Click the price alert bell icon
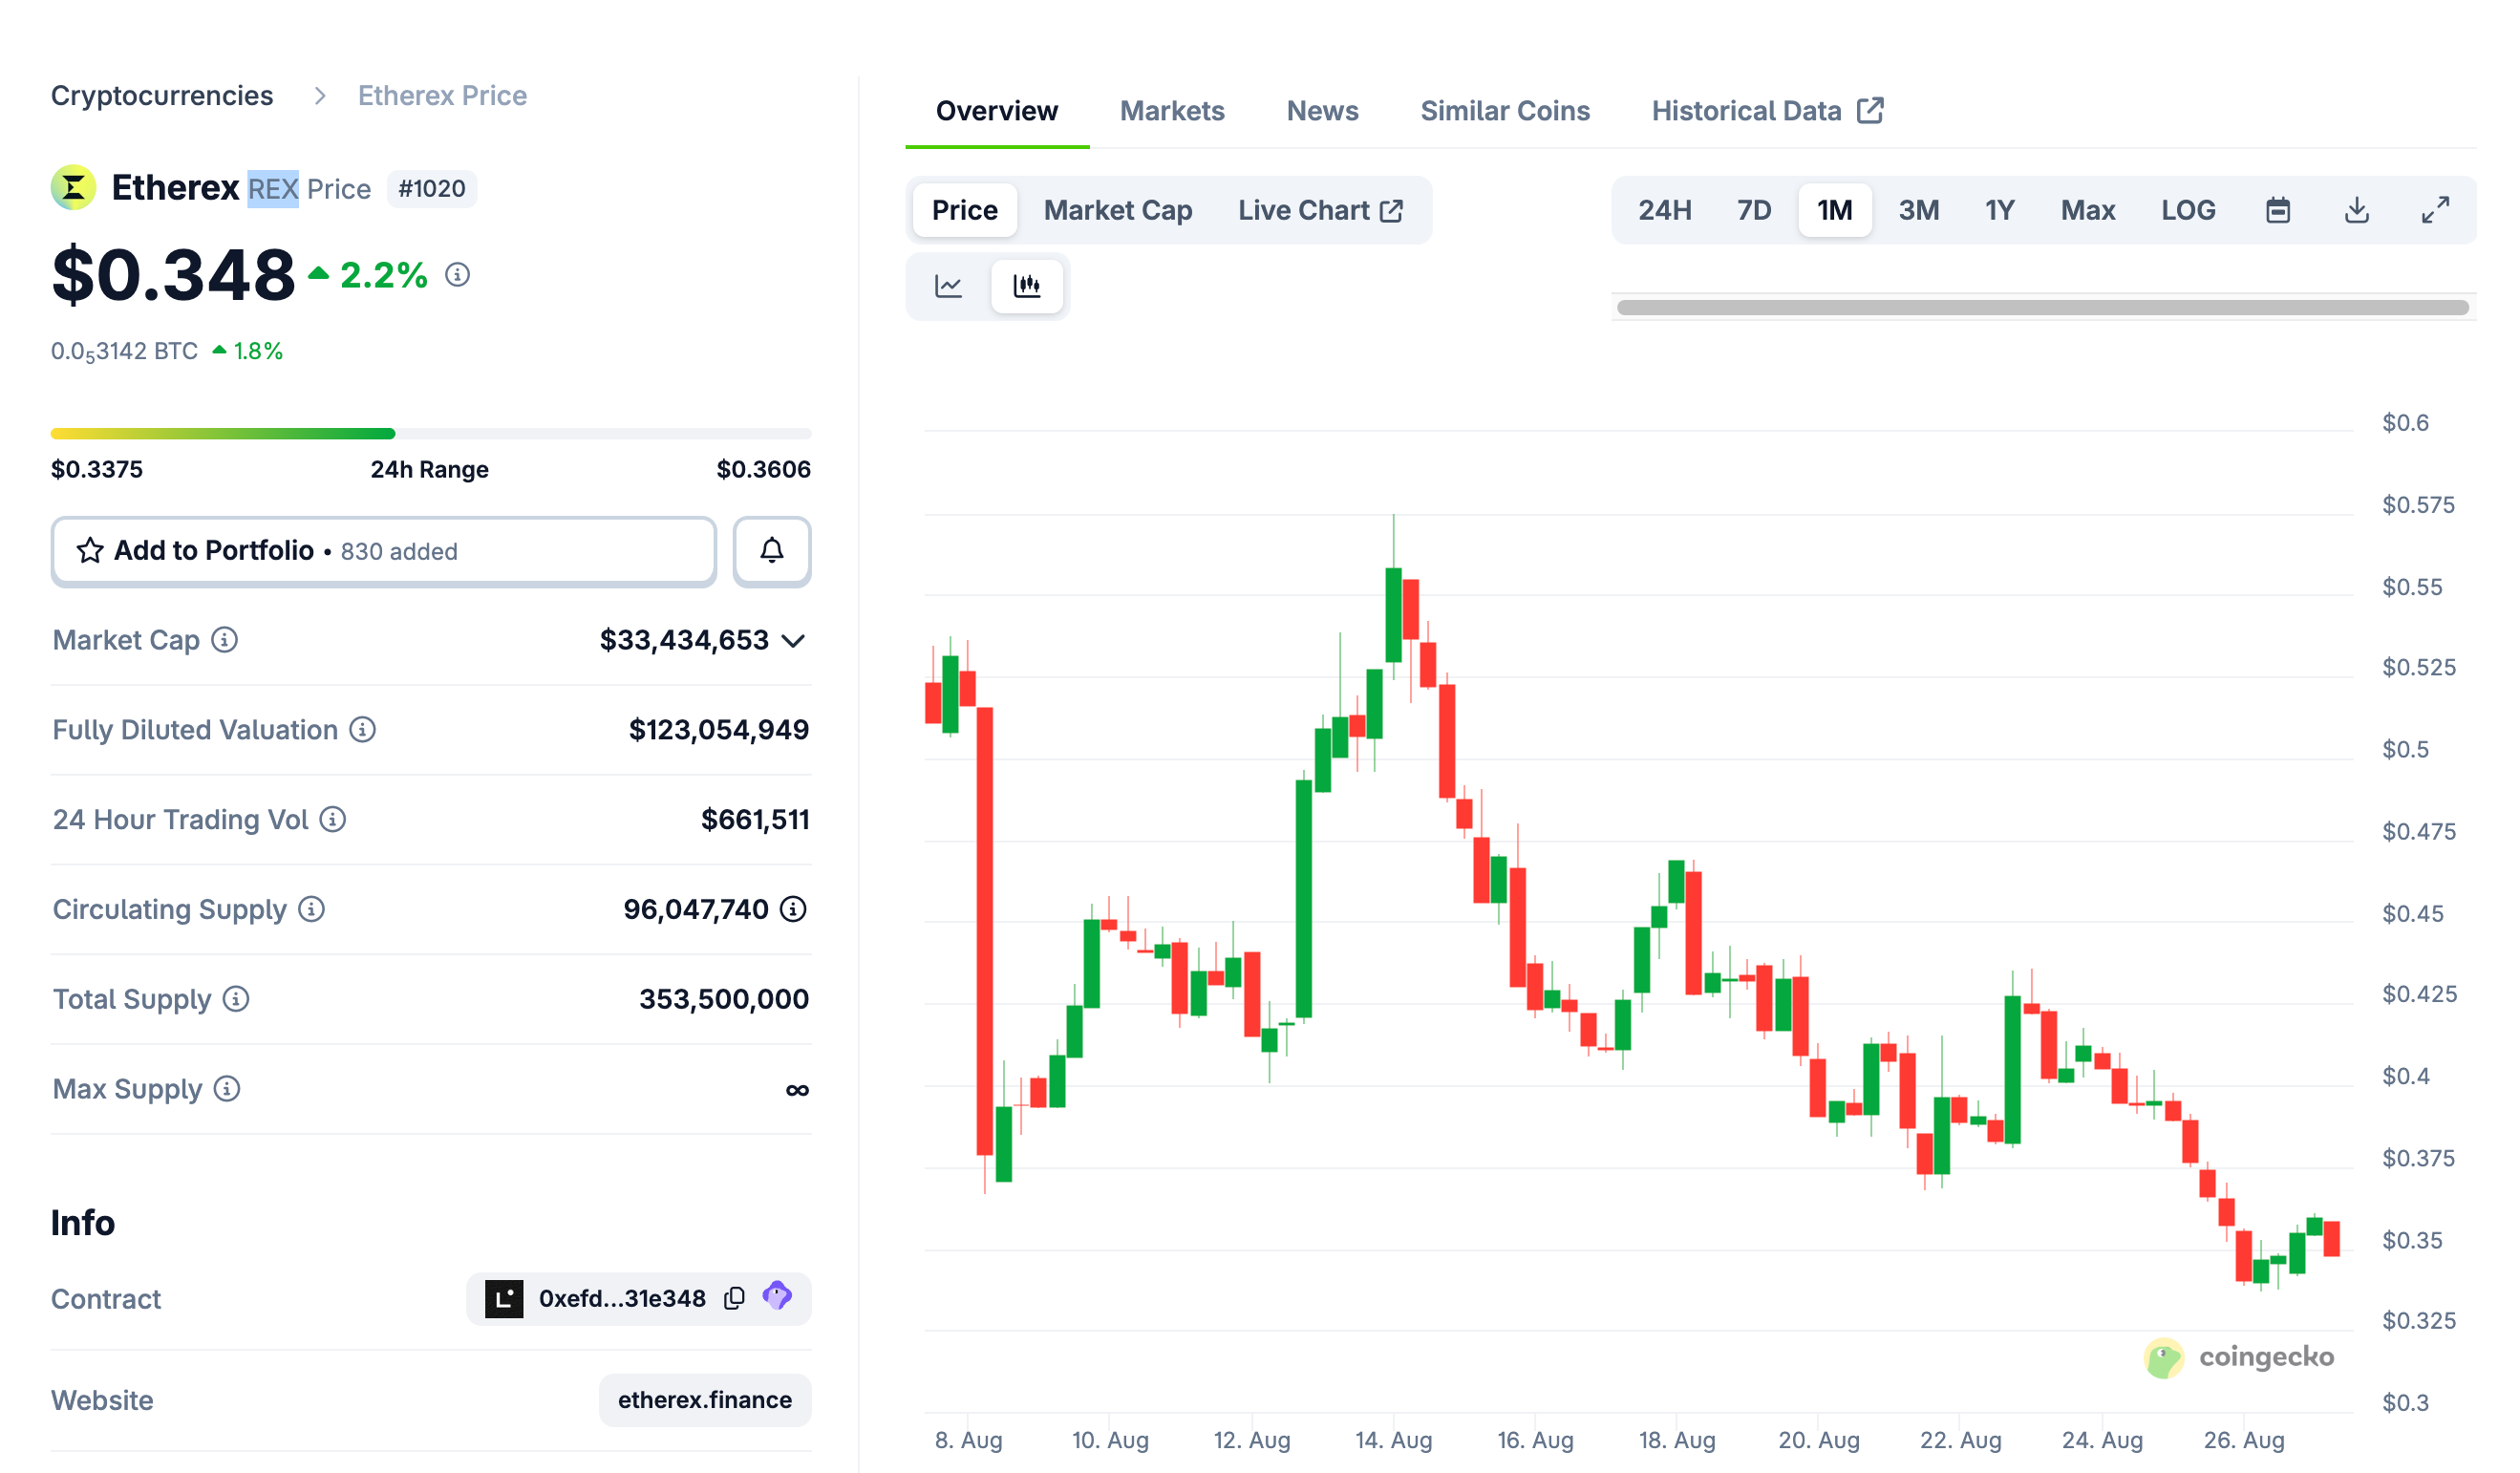The height and width of the screenshot is (1473, 2520). (771, 551)
